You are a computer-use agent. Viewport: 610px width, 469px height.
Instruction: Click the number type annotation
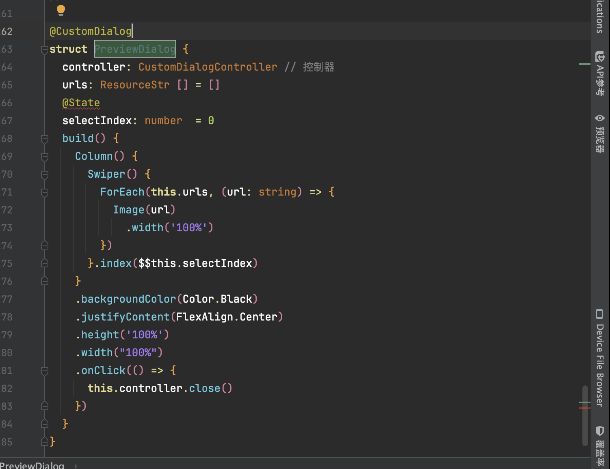tap(163, 120)
